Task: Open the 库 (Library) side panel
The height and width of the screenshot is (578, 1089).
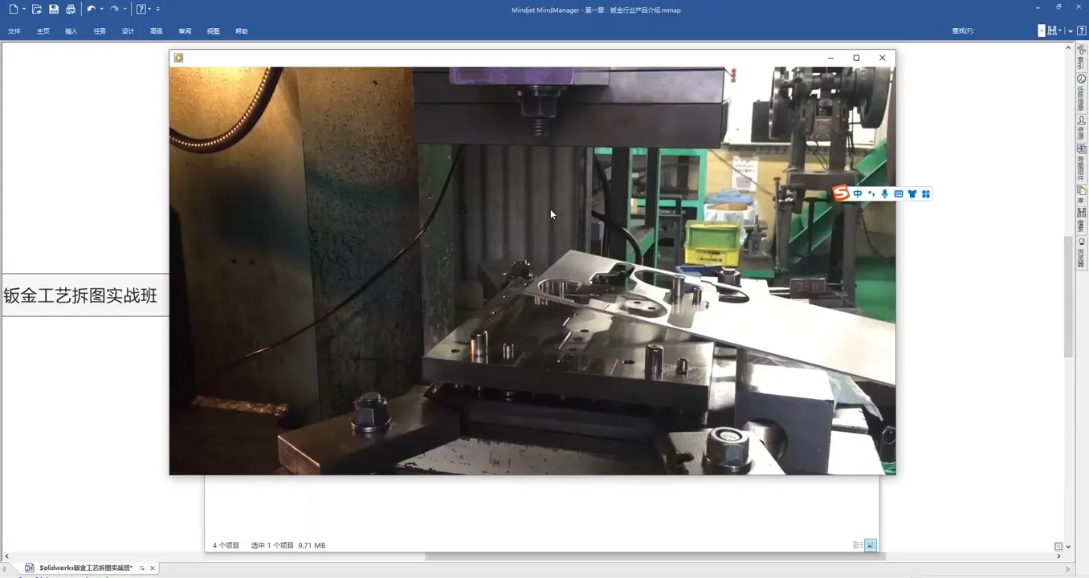Action: pos(1081,194)
